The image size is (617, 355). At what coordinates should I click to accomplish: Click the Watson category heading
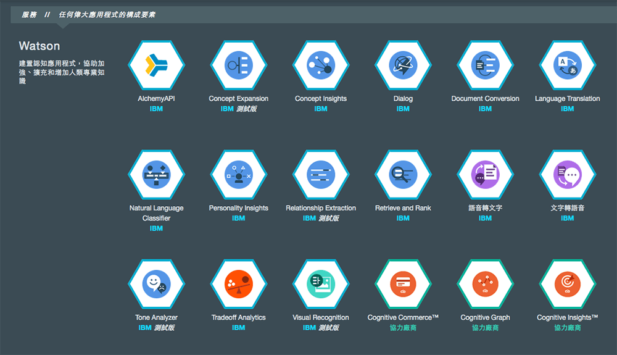(39, 46)
